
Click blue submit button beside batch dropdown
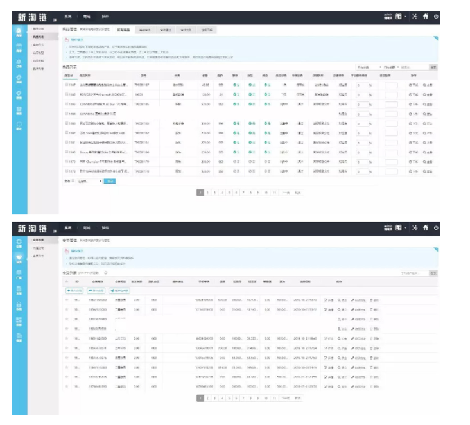(x=110, y=182)
